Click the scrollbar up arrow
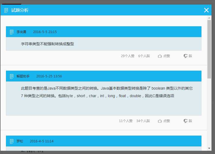This screenshot has width=215, height=154. [x=209, y=18]
